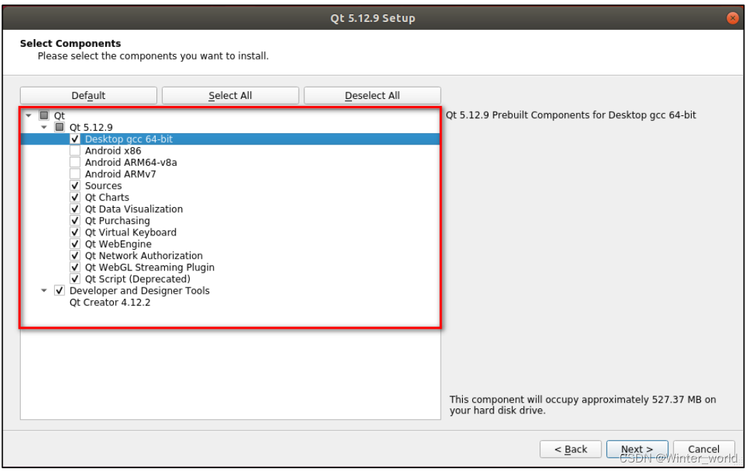
Task: Click the Default button
Action: click(88, 95)
